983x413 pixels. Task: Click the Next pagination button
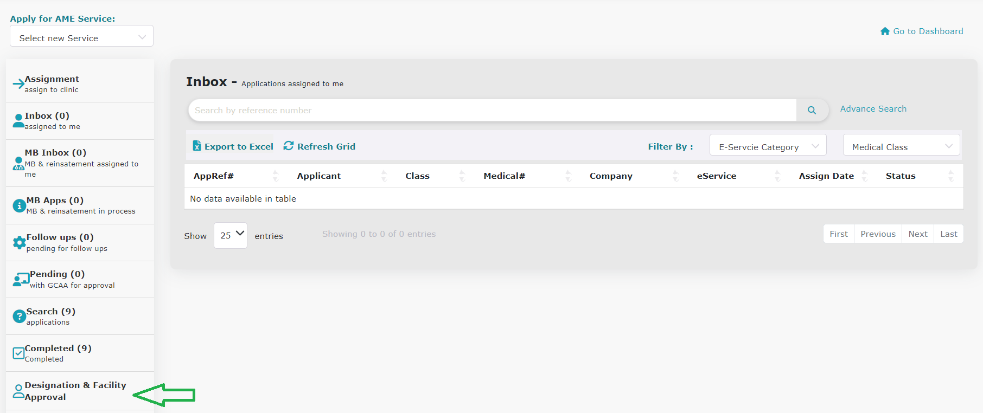[x=917, y=234]
